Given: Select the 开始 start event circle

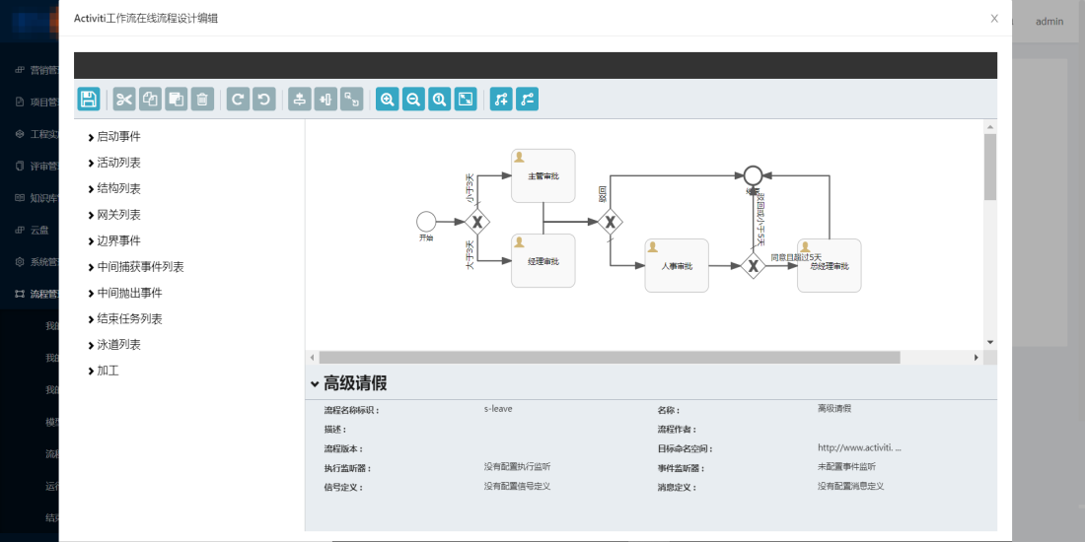Looking at the screenshot, I should (x=426, y=222).
